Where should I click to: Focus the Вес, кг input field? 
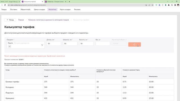103,43
